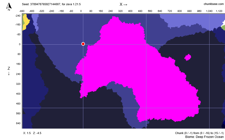This screenshot has height=140, width=225.
Task: Click the X axis arrow label
Action: [x=123, y=4]
